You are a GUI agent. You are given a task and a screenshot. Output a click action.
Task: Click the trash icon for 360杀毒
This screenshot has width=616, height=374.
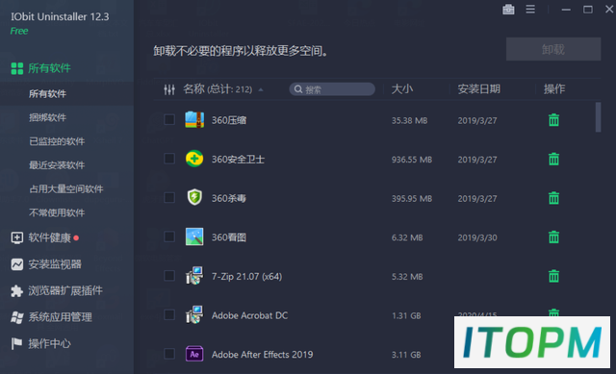(553, 198)
